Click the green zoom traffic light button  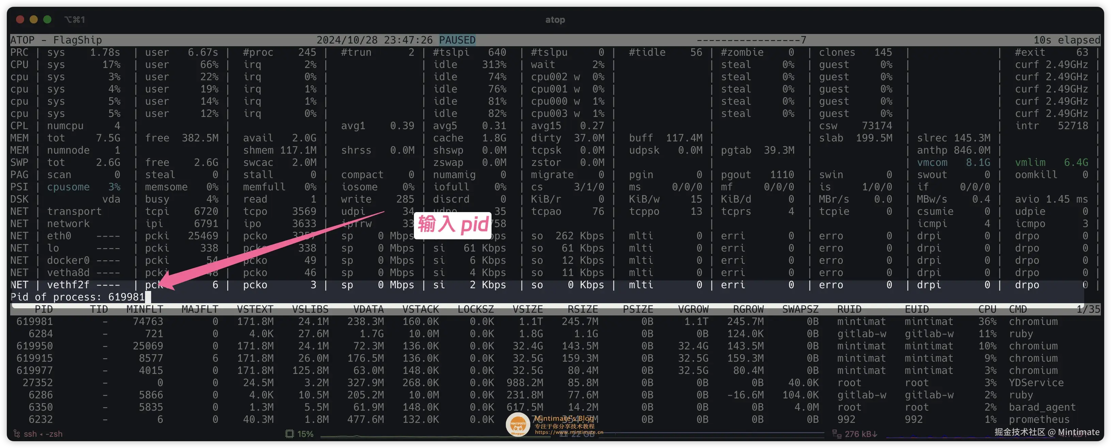pyautogui.click(x=47, y=19)
